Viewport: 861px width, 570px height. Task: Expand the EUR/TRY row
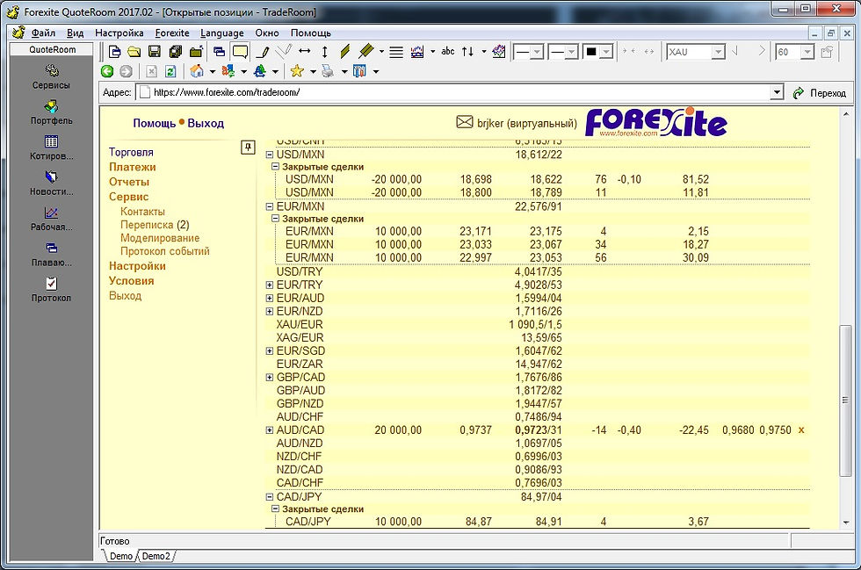point(270,285)
